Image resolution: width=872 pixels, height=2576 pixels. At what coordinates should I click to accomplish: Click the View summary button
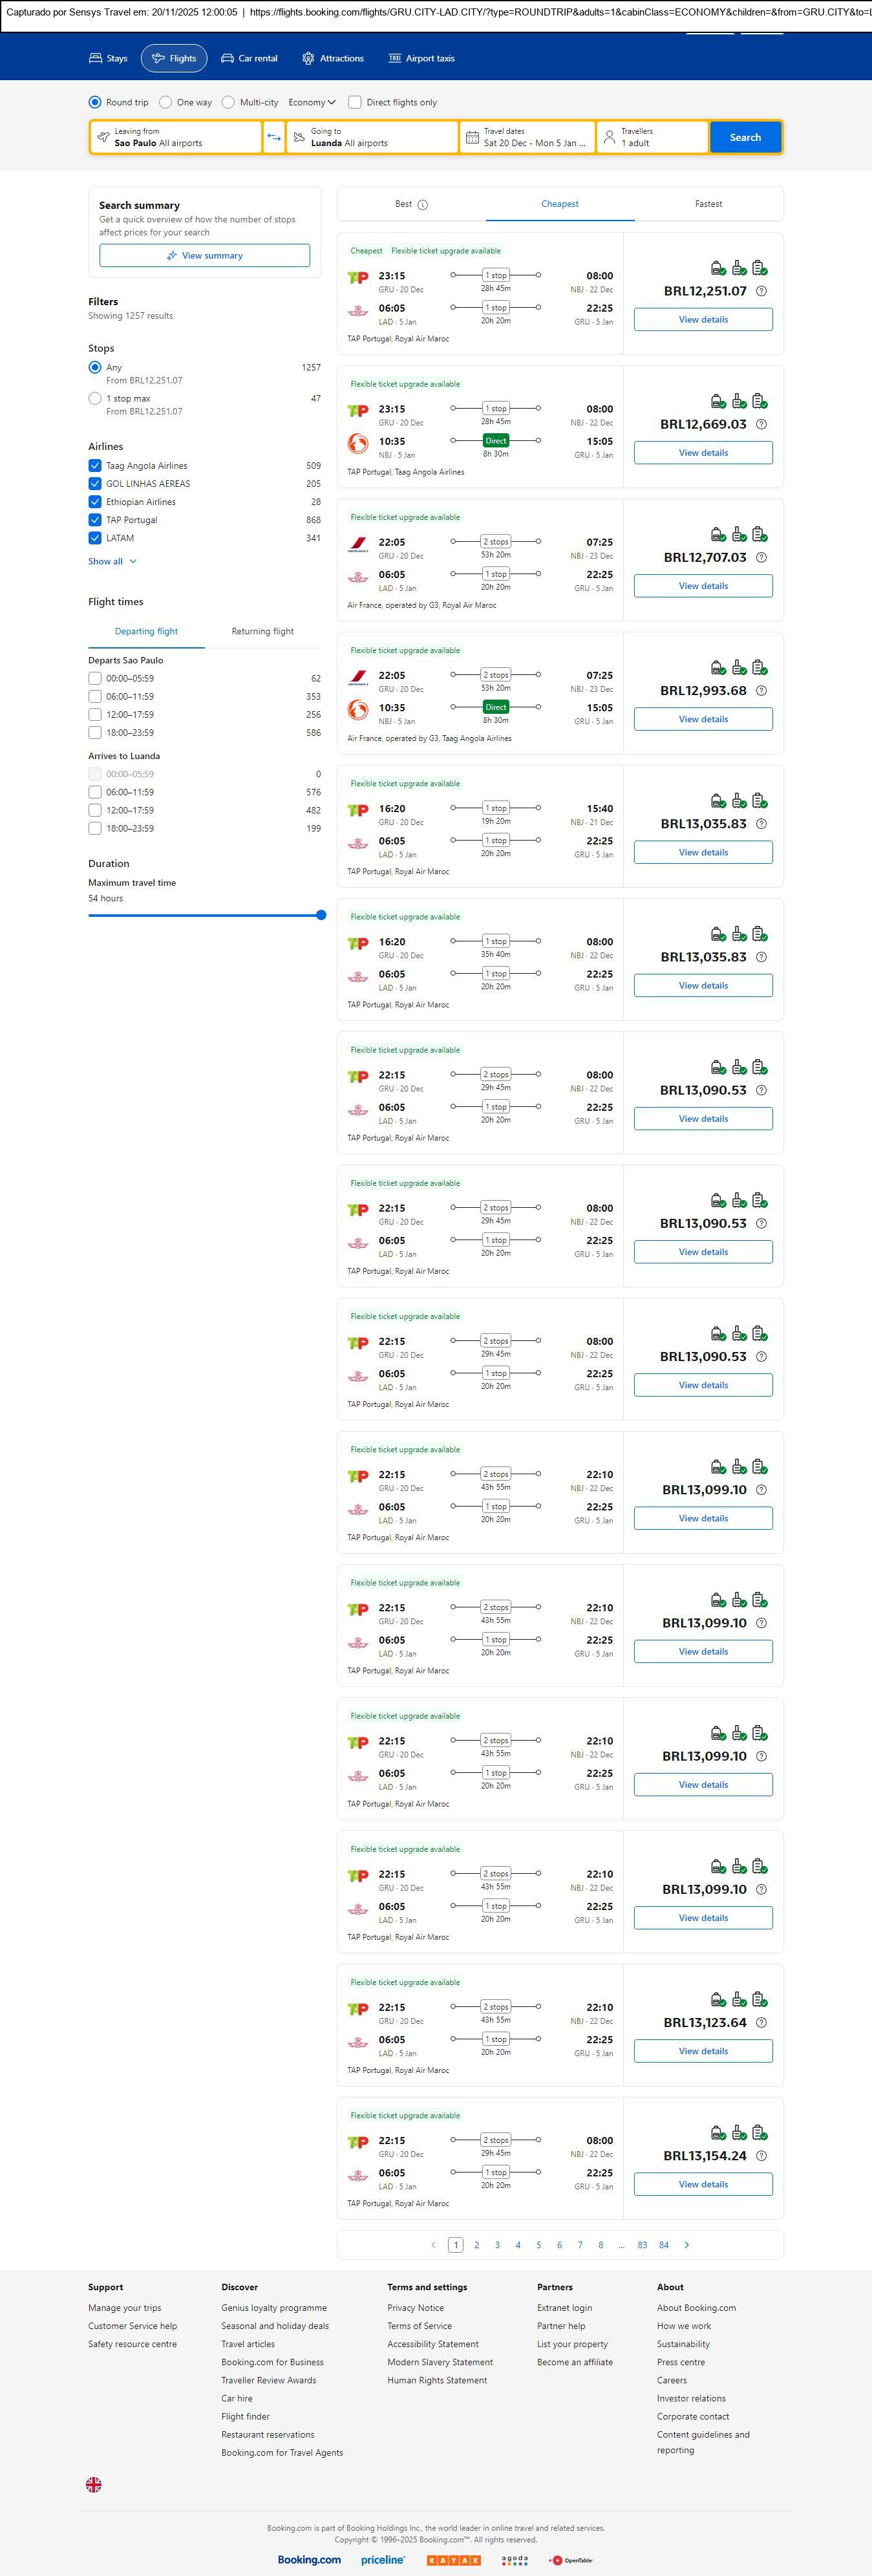coord(204,256)
